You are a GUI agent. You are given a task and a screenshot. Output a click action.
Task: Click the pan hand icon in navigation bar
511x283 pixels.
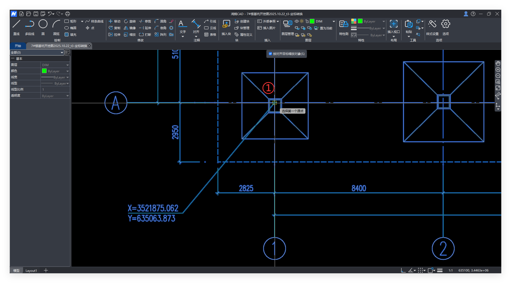pos(498,63)
